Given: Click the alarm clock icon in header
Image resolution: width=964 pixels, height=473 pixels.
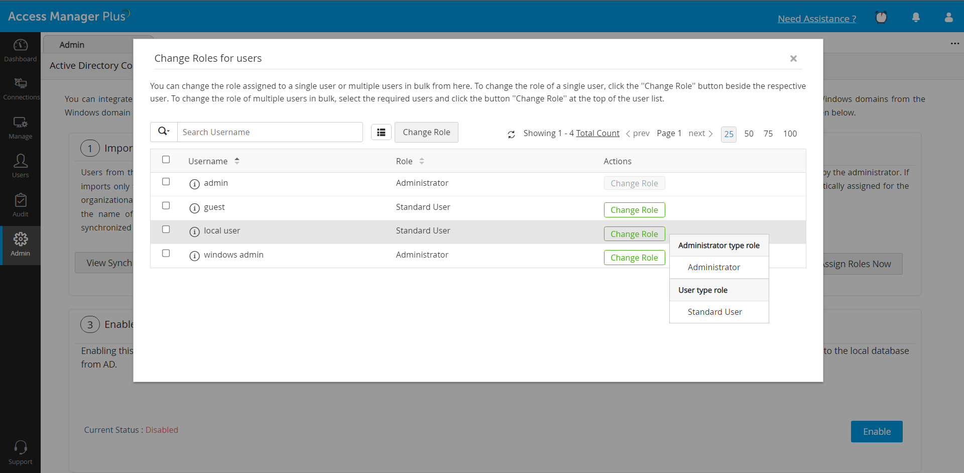Looking at the screenshot, I should tap(881, 18).
